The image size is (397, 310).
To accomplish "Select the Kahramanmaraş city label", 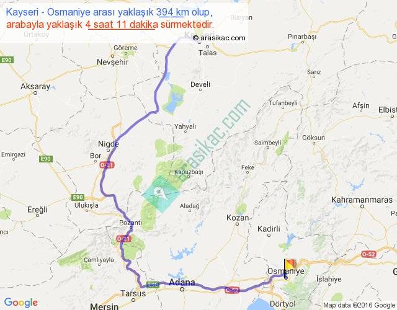I will coord(362,200).
